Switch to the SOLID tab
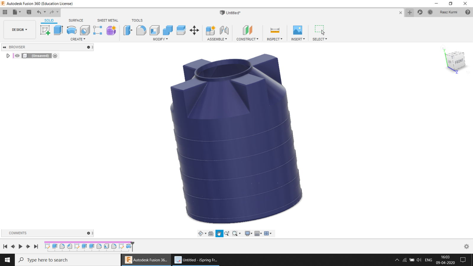The width and height of the screenshot is (473, 266). (49, 20)
